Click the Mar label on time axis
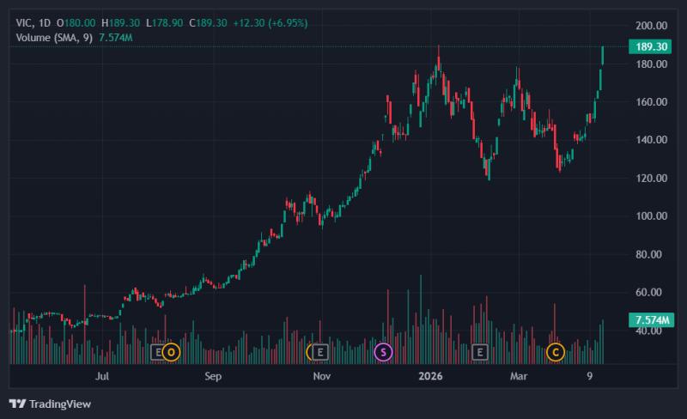 (x=519, y=376)
